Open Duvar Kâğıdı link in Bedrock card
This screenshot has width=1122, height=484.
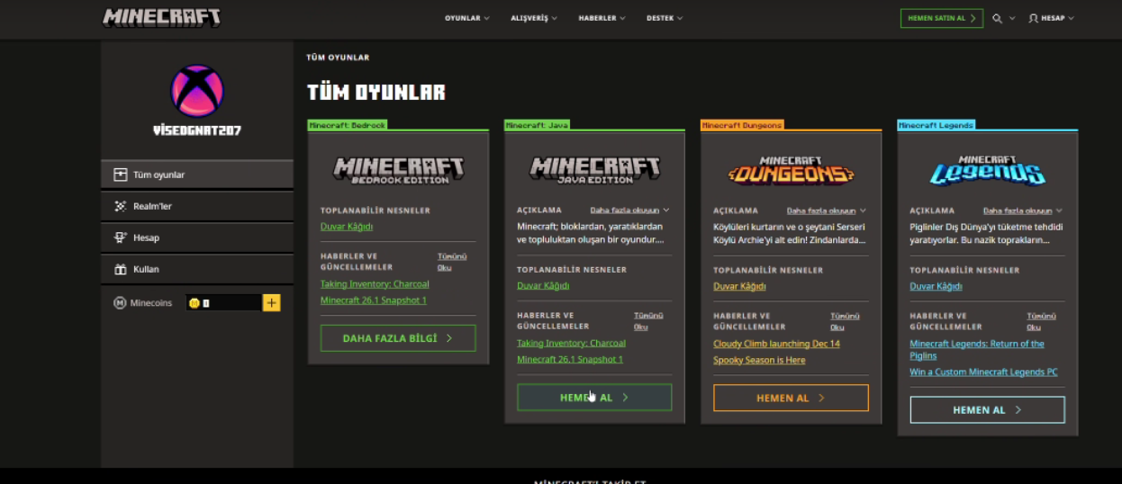tap(347, 227)
